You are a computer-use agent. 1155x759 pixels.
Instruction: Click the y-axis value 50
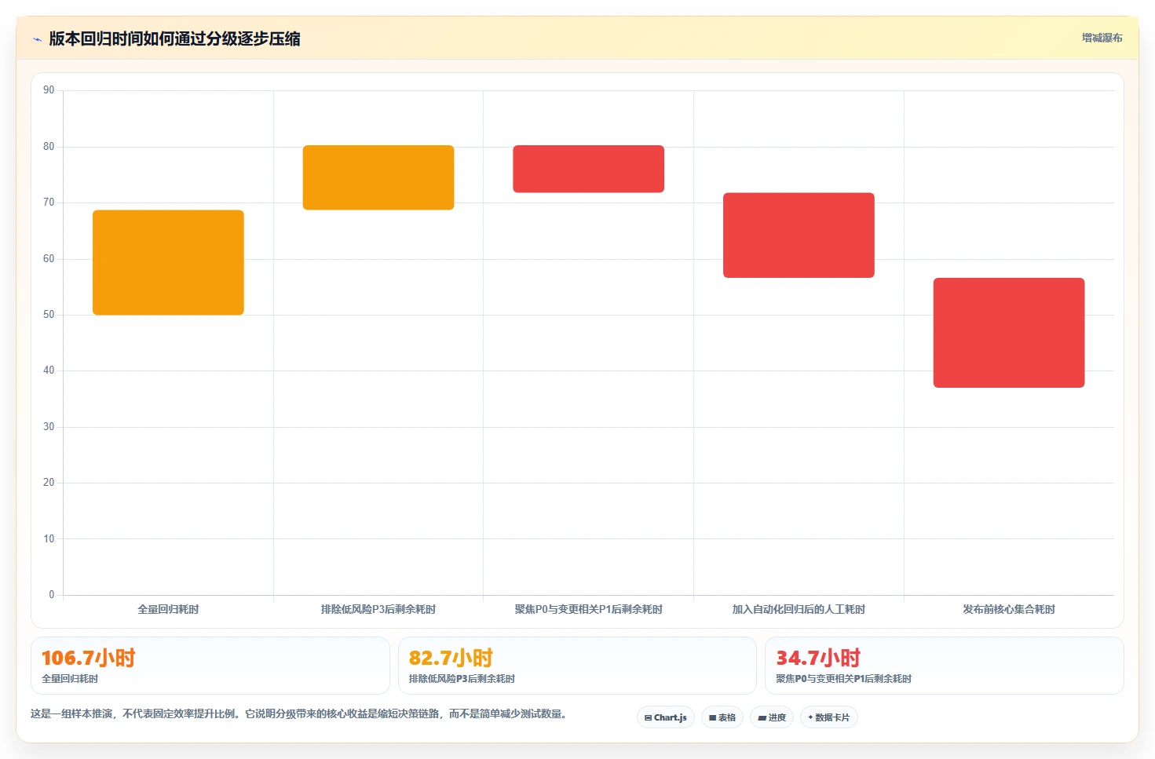(49, 315)
